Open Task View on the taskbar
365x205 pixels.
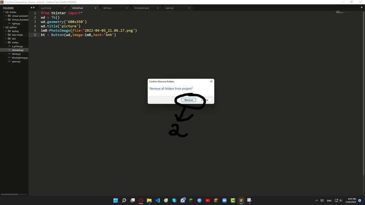[x=133, y=200]
